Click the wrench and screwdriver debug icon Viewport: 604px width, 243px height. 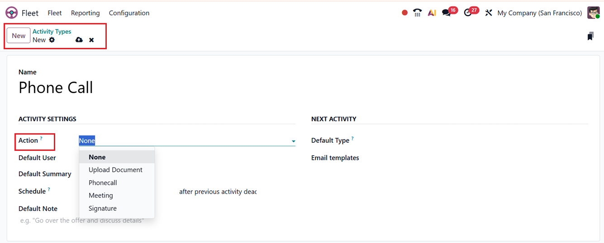pos(488,13)
